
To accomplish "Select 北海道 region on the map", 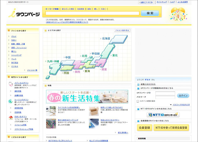I will [x=106, y=38].
